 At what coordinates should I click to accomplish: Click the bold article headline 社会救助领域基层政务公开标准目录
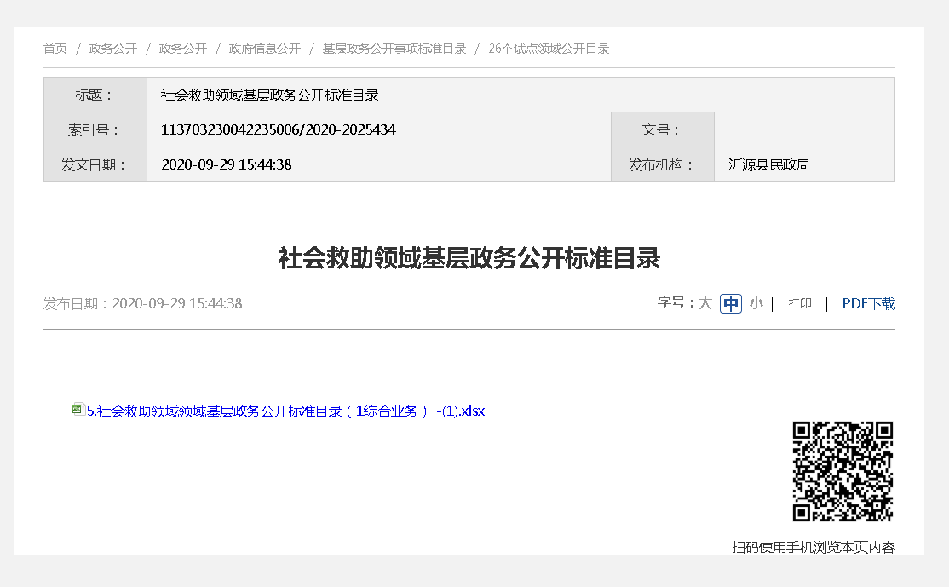pos(469,258)
